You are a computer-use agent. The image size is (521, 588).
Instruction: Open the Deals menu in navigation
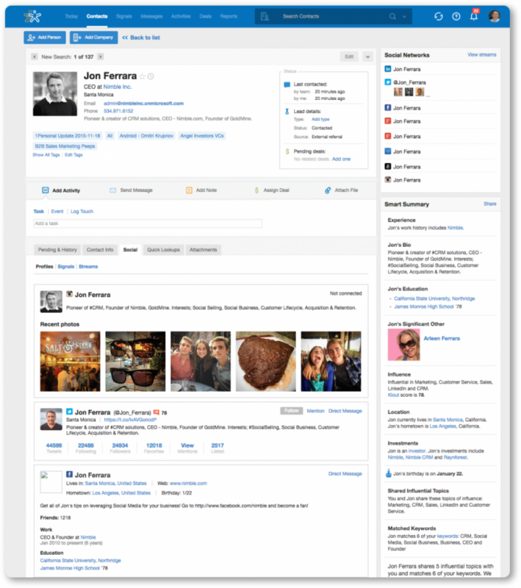[206, 16]
